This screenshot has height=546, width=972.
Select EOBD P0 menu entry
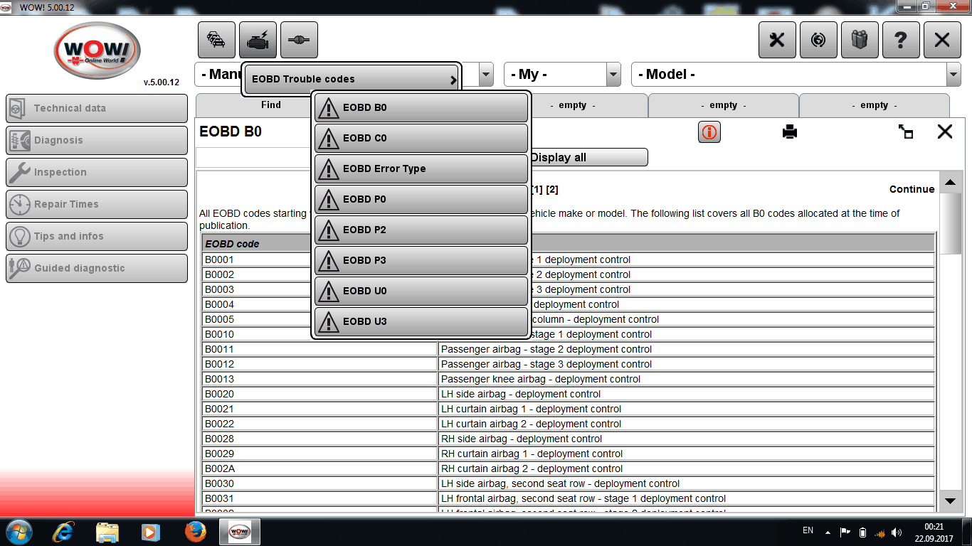pyautogui.click(x=421, y=199)
